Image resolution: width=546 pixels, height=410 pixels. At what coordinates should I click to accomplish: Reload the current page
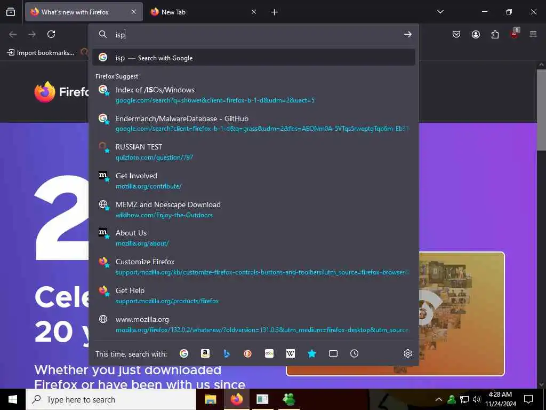[51, 34]
